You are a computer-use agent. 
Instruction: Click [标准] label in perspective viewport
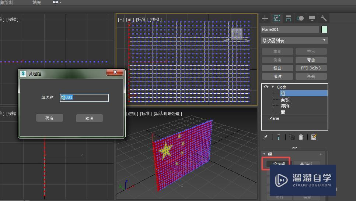click(146, 114)
